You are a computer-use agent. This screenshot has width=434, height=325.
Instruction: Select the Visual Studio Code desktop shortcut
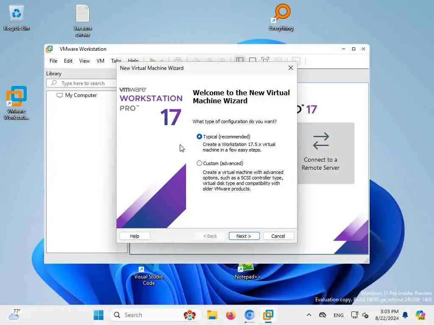pyautogui.click(x=149, y=275)
